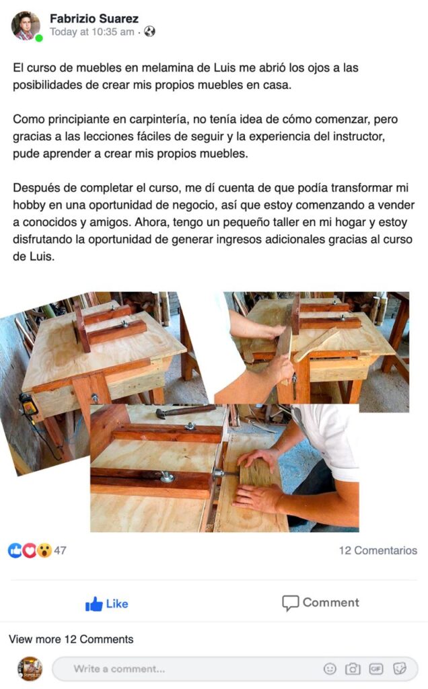This screenshot has width=428, height=689.
Task: Insert an emoji via the smiley icon
Action: pyautogui.click(x=330, y=669)
